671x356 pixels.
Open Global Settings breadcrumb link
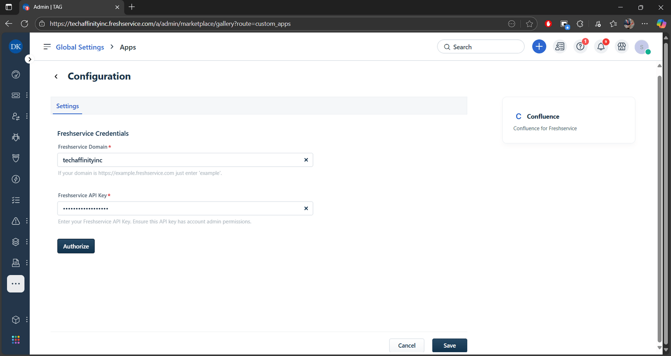pos(80,47)
